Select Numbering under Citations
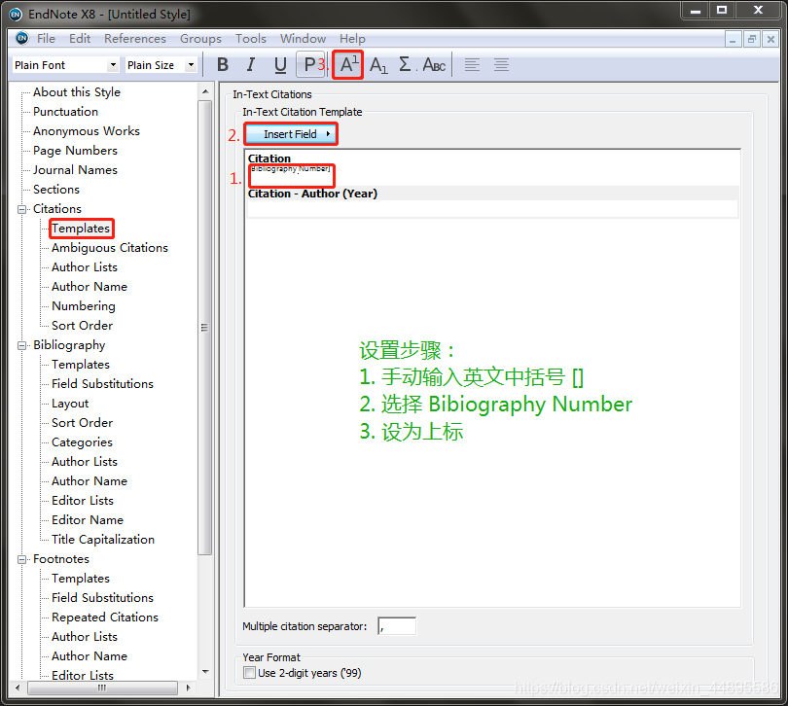The width and height of the screenshot is (788, 706). click(x=84, y=306)
